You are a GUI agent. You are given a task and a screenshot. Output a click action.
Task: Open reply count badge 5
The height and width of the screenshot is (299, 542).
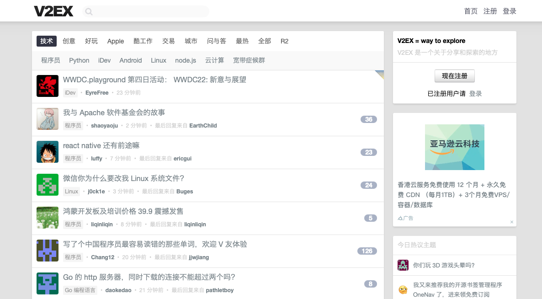coord(370,218)
